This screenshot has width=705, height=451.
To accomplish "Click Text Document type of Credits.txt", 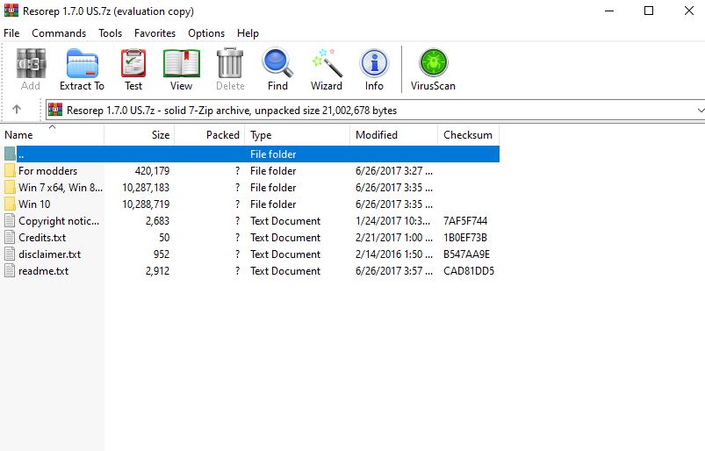I will [x=285, y=238].
